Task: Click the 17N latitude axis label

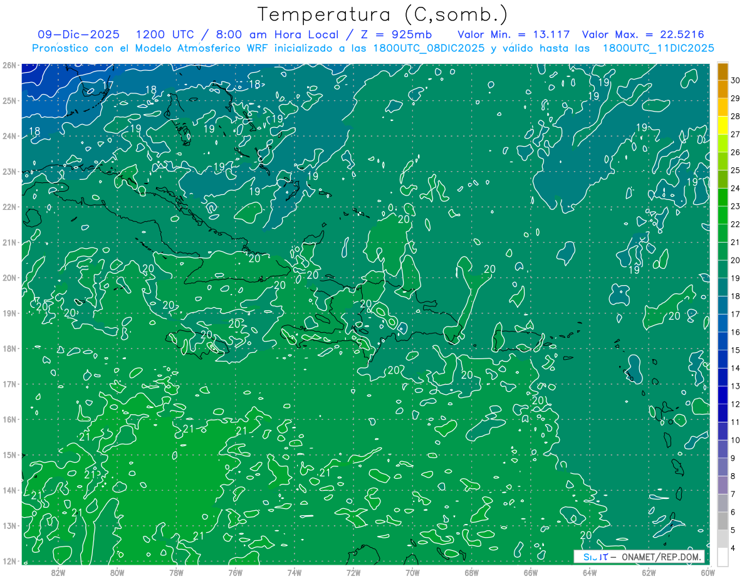Action: [9, 384]
